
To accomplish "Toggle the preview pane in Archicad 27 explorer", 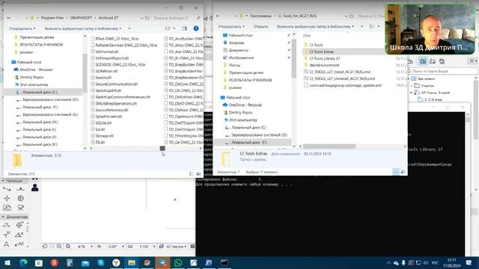I will [x=184, y=28].
